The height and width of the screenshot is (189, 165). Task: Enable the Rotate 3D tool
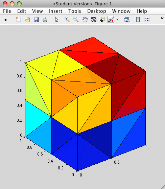(94, 20)
